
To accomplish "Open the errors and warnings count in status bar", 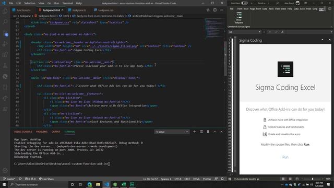I will click(30, 179).
